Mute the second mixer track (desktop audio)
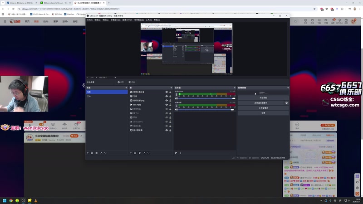The image size is (363, 204). coord(177,110)
